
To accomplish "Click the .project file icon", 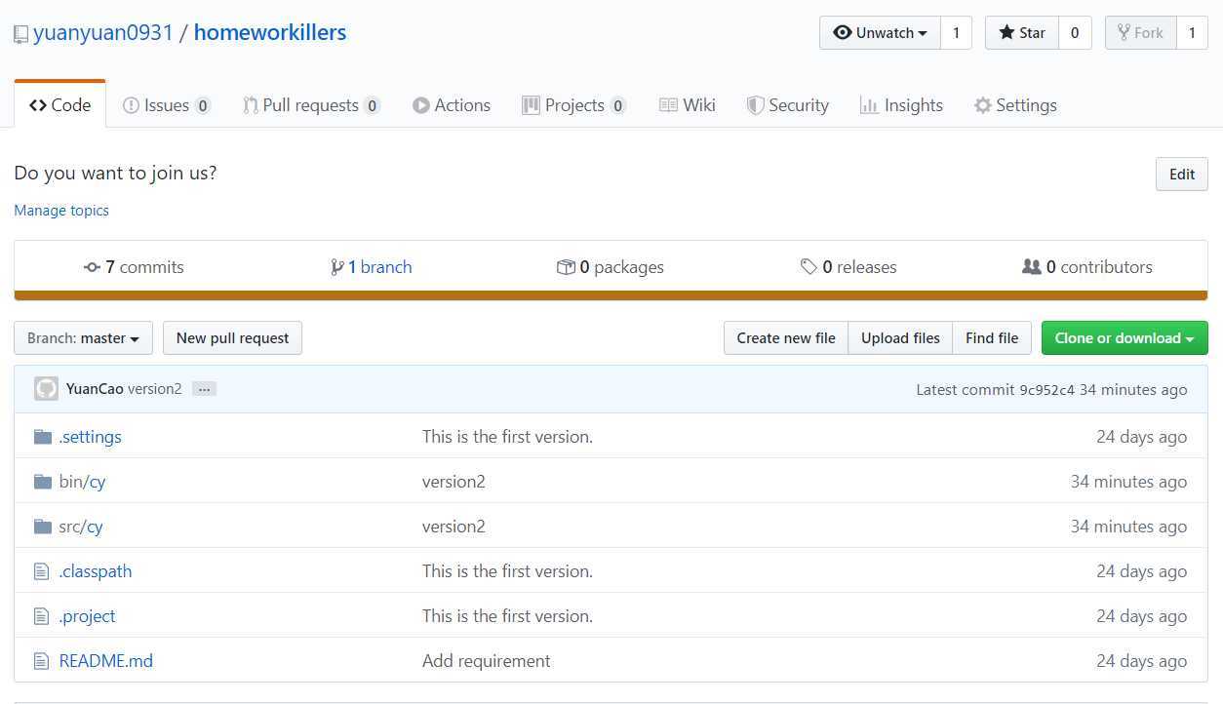I will pyautogui.click(x=41, y=616).
